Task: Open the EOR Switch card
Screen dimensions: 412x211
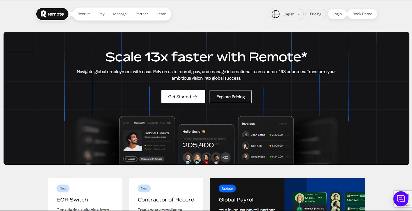Action: point(85,195)
